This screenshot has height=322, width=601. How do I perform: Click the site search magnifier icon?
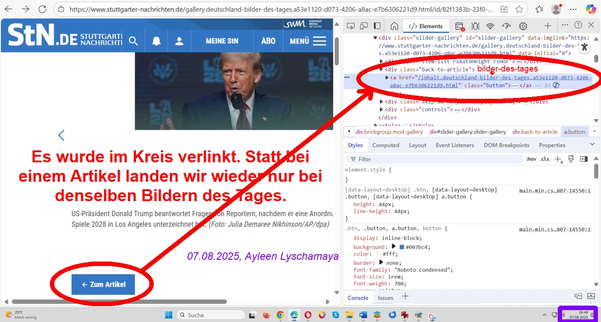click(133, 41)
